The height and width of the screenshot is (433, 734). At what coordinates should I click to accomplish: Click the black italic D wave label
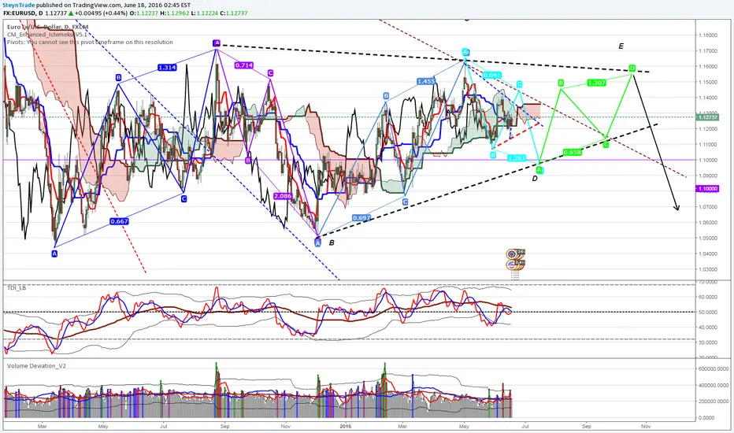click(x=535, y=179)
